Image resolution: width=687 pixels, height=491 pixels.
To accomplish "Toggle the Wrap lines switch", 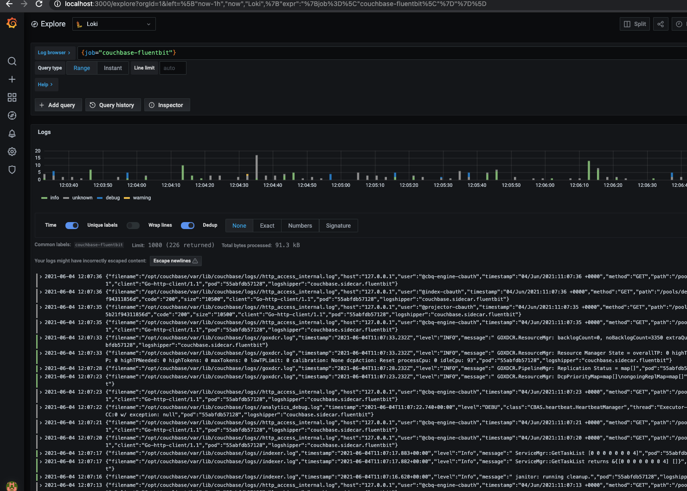I will click(187, 225).
